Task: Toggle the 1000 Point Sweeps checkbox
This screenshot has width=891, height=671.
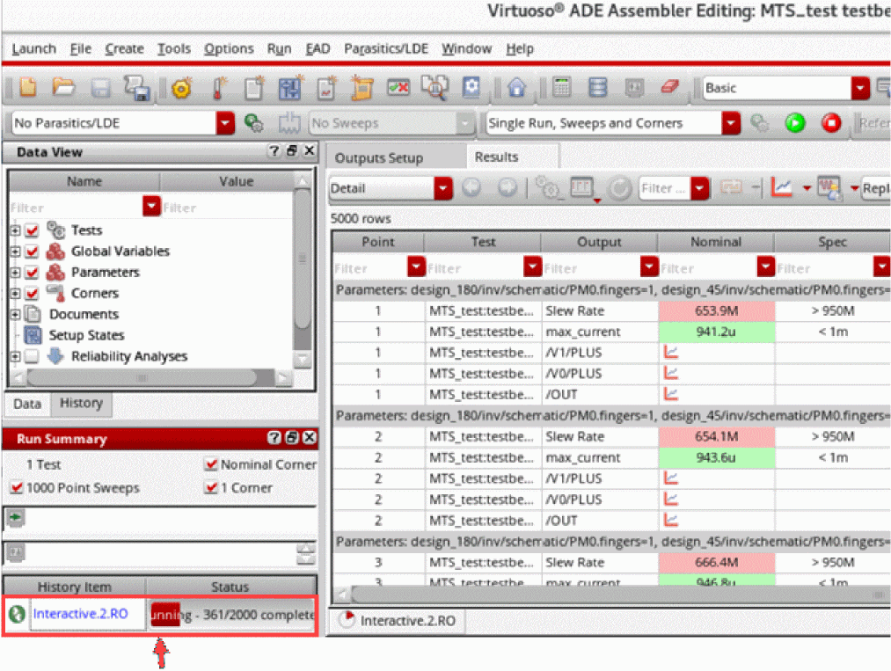Action: click(17, 487)
